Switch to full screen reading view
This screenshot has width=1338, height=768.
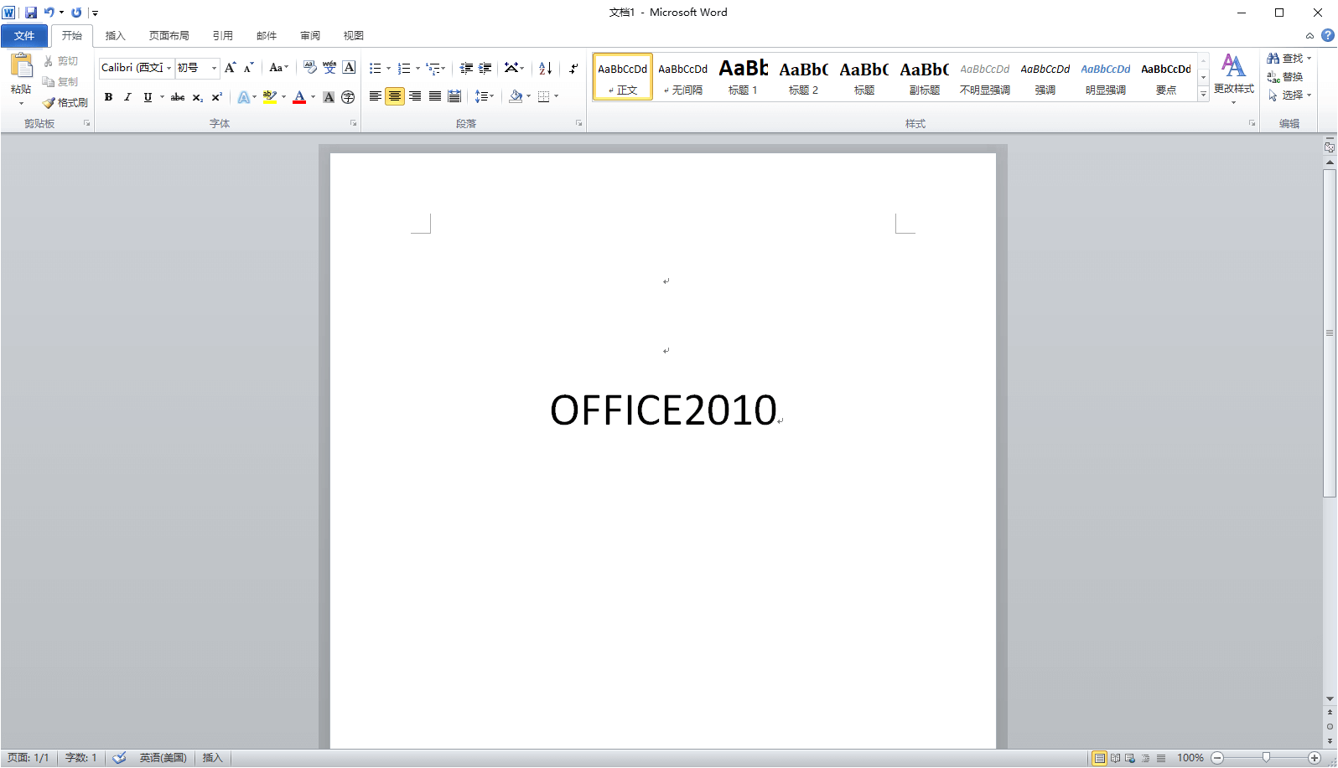[1115, 758]
